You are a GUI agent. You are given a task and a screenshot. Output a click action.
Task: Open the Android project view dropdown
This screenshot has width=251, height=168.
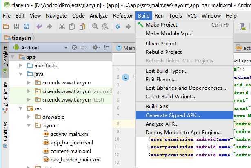(x=66, y=48)
